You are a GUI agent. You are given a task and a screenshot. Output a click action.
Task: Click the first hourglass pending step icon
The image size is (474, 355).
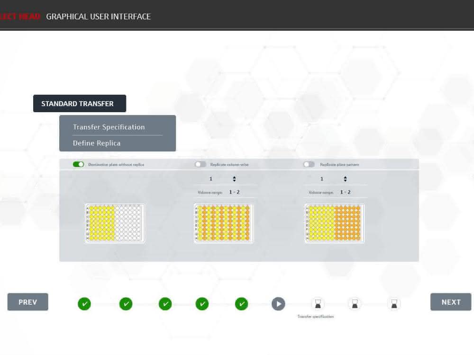[318, 304]
